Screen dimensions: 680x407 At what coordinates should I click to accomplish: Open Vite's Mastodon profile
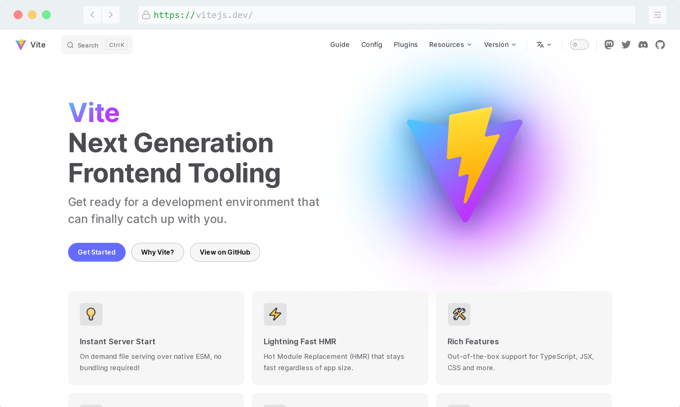click(x=609, y=45)
